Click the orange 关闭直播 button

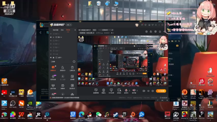(161, 91)
